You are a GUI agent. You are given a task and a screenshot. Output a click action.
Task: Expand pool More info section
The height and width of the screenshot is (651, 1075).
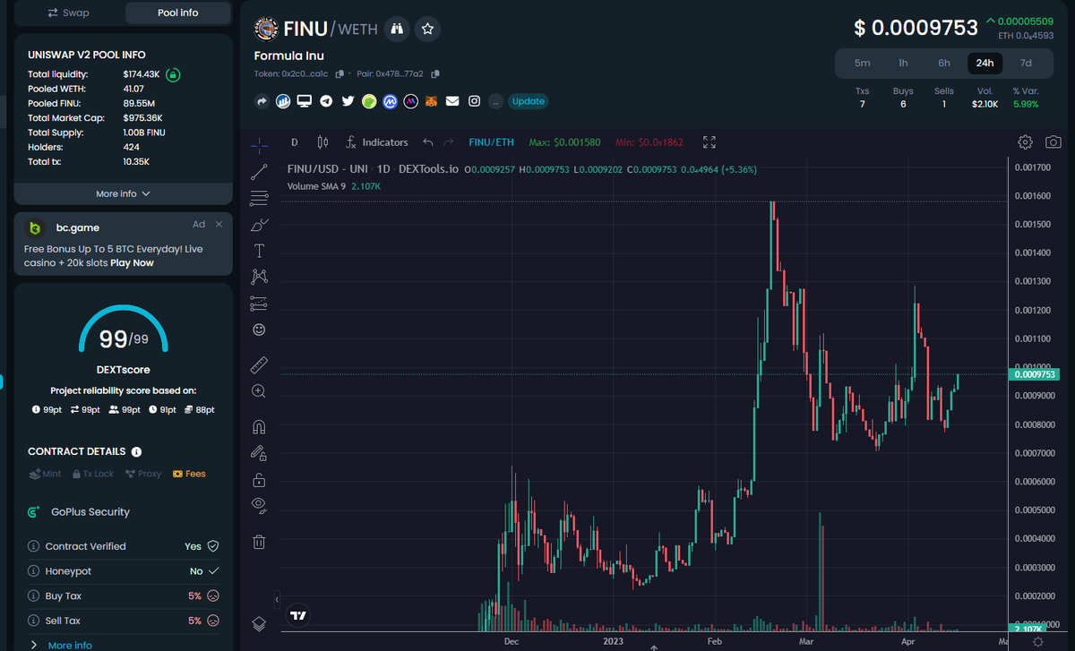tap(124, 193)
